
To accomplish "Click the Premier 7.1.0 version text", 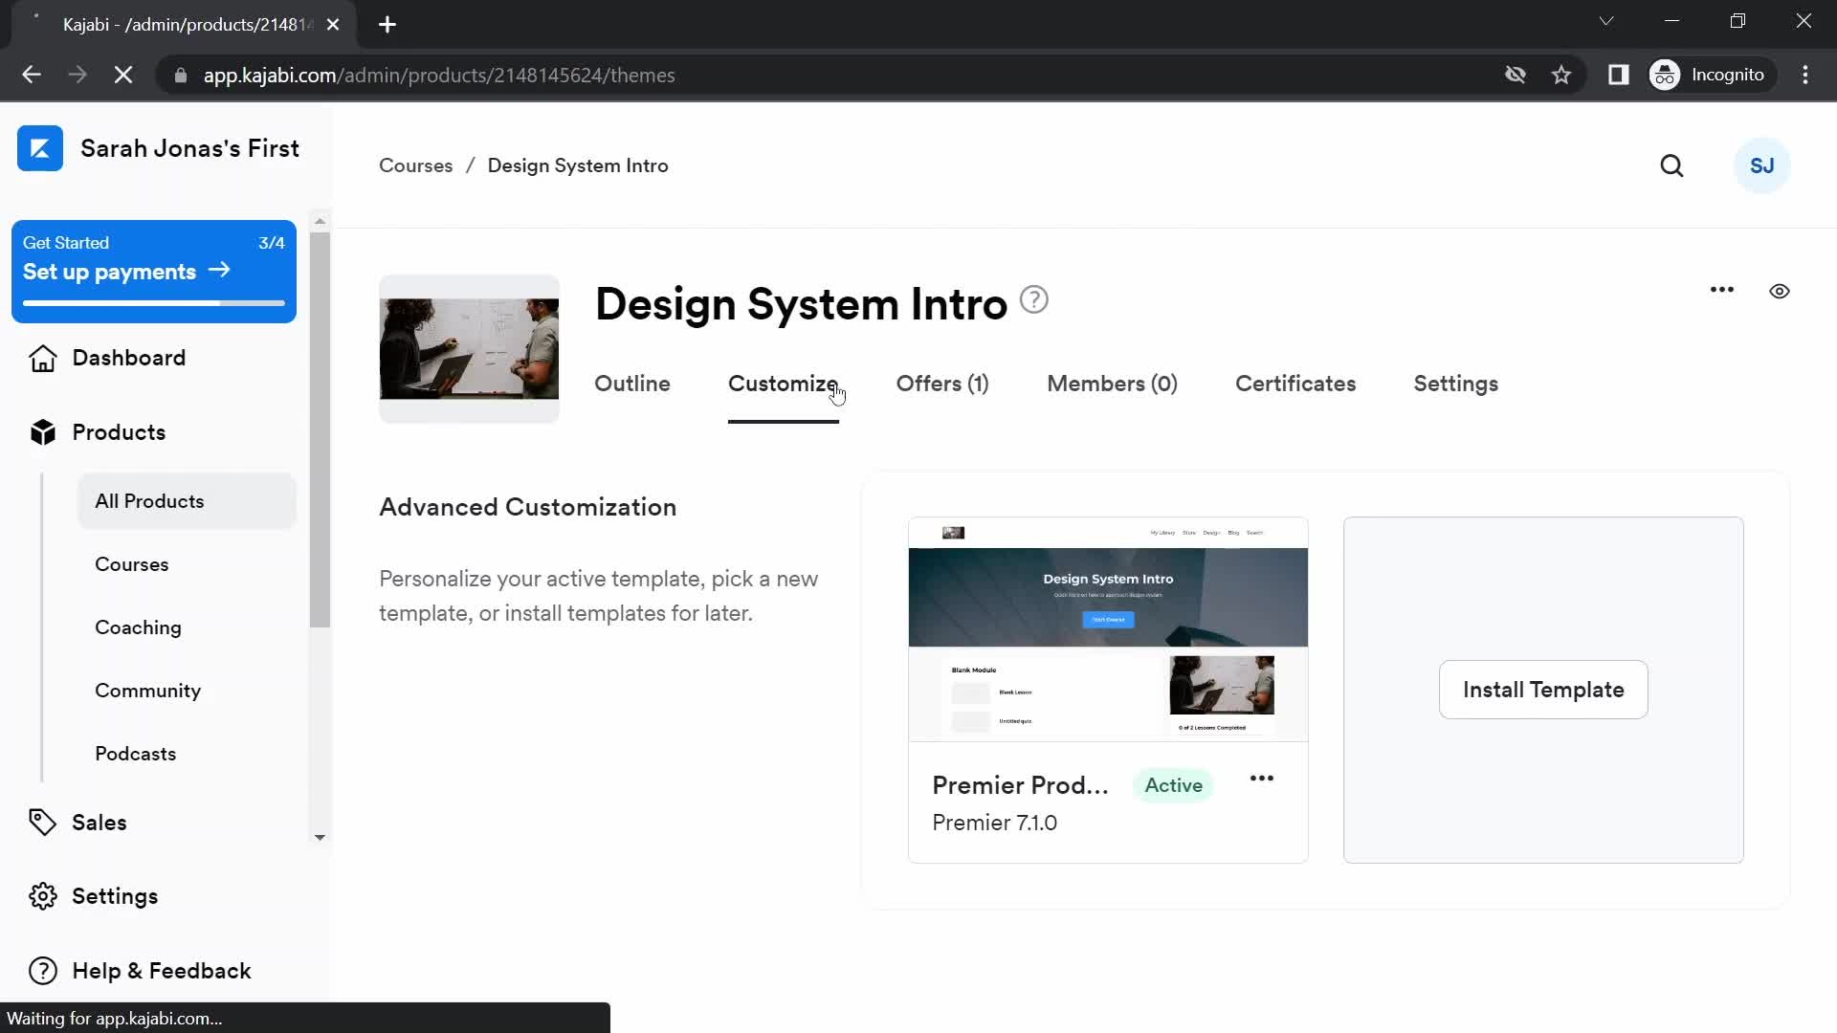I will tap(994, 823).
